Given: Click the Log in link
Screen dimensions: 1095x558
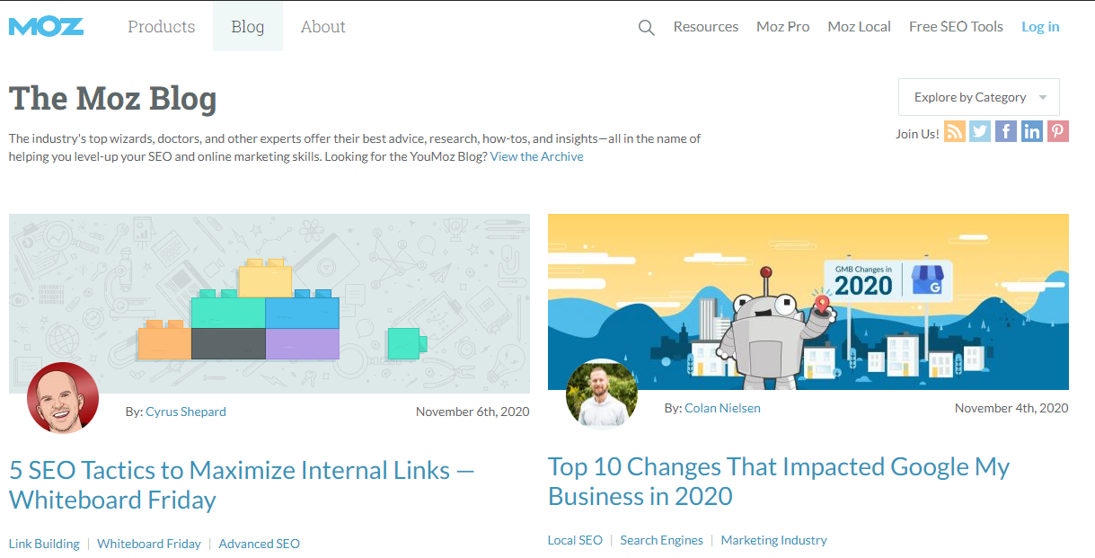Looking at the screenshot, I should tap(1040, 27).
